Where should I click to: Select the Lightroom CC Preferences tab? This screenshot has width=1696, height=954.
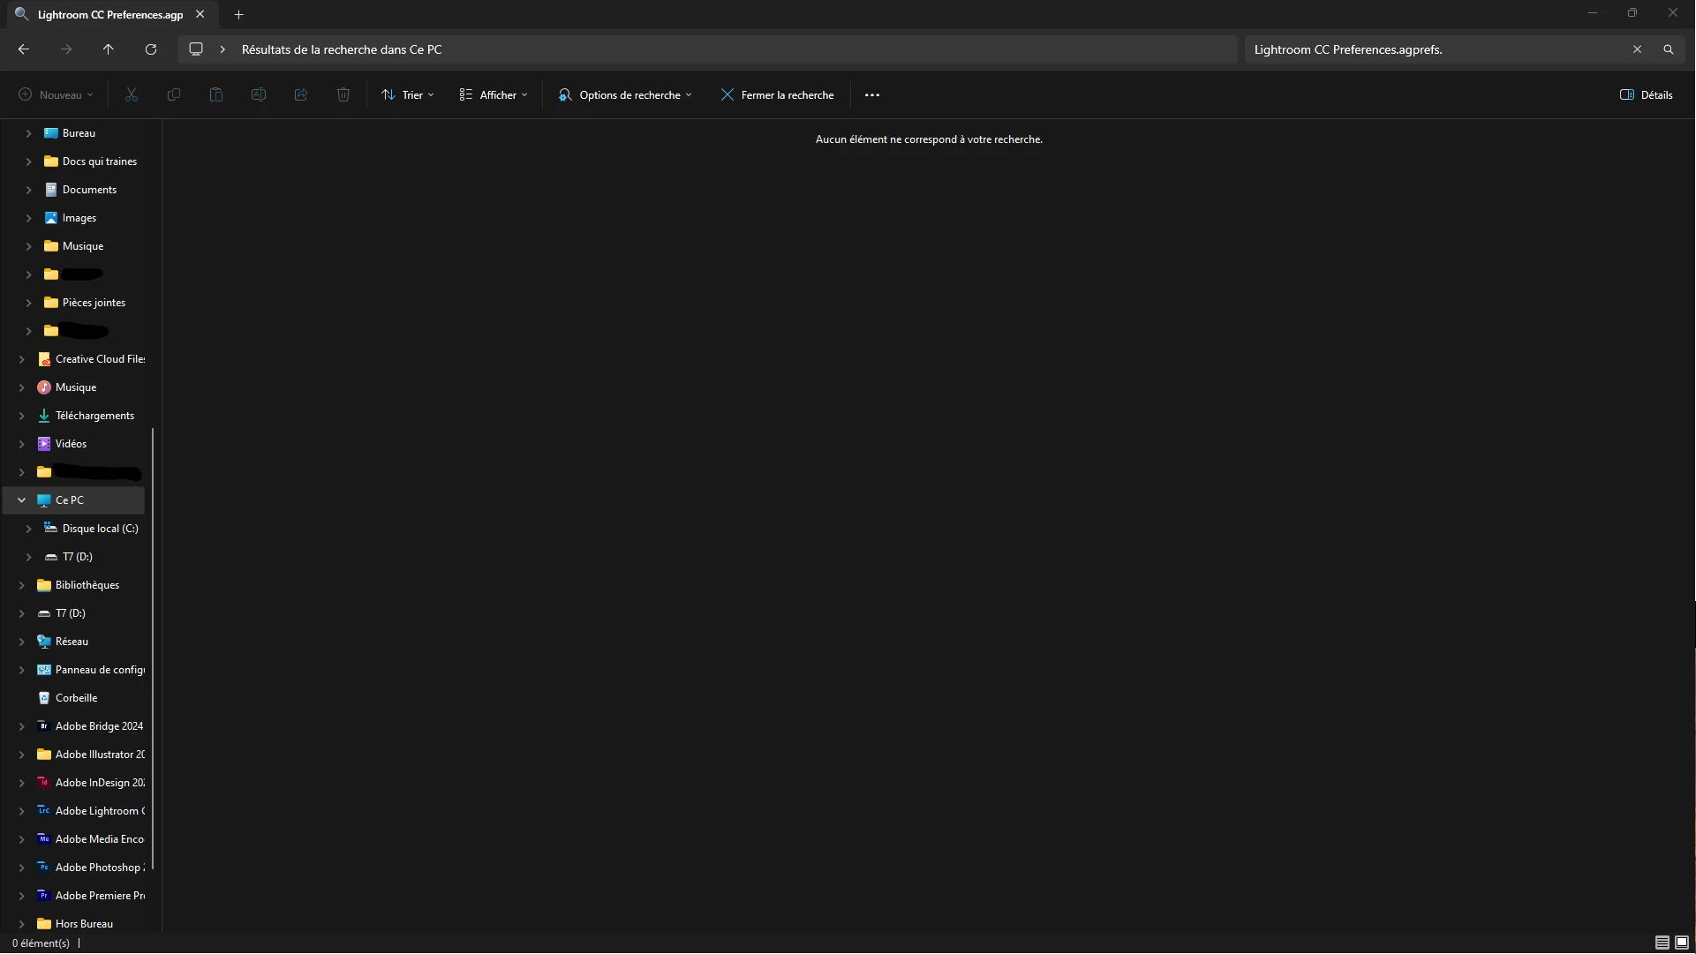click(109, 14)
